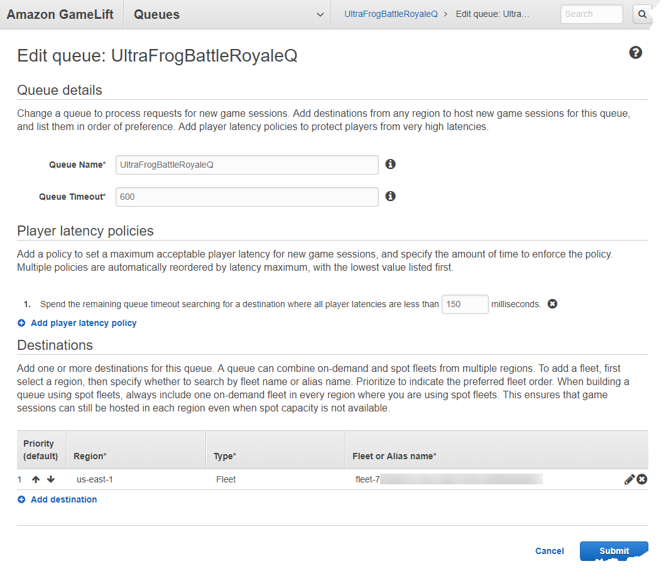Open the help question mark icon
Image resolution: width=666 pixels, height=571 pixels.
tap(635, 53)
